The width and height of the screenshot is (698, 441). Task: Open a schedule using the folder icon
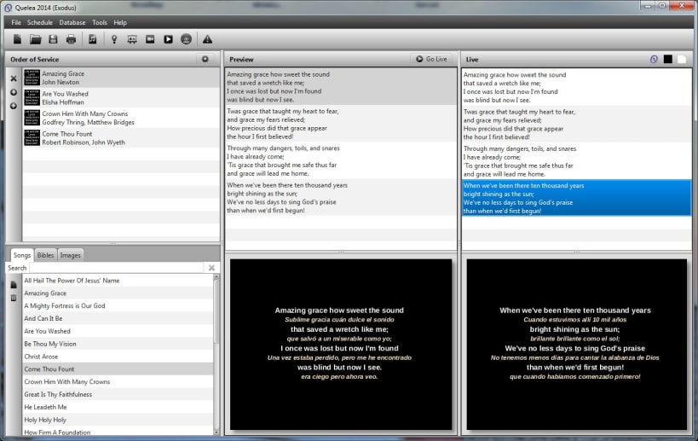pos(36,39)
